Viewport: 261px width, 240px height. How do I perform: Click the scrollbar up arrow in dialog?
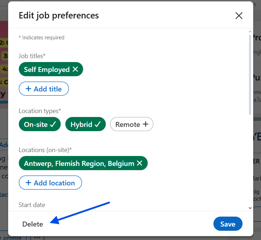(250, 32)
